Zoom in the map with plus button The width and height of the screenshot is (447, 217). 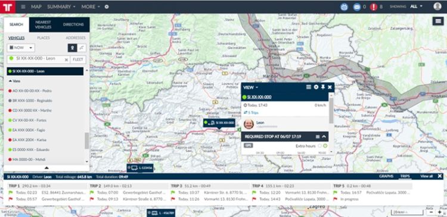[440, 212]
